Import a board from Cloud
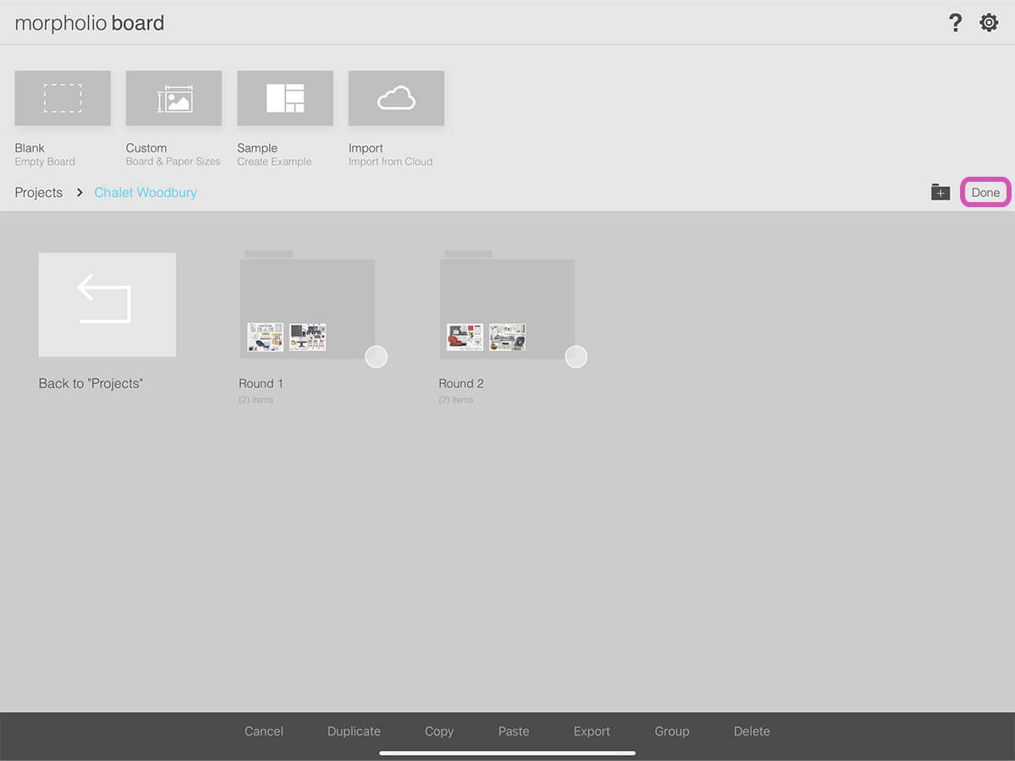Viewport: 1015px width, 761px height. click(396, 98)
